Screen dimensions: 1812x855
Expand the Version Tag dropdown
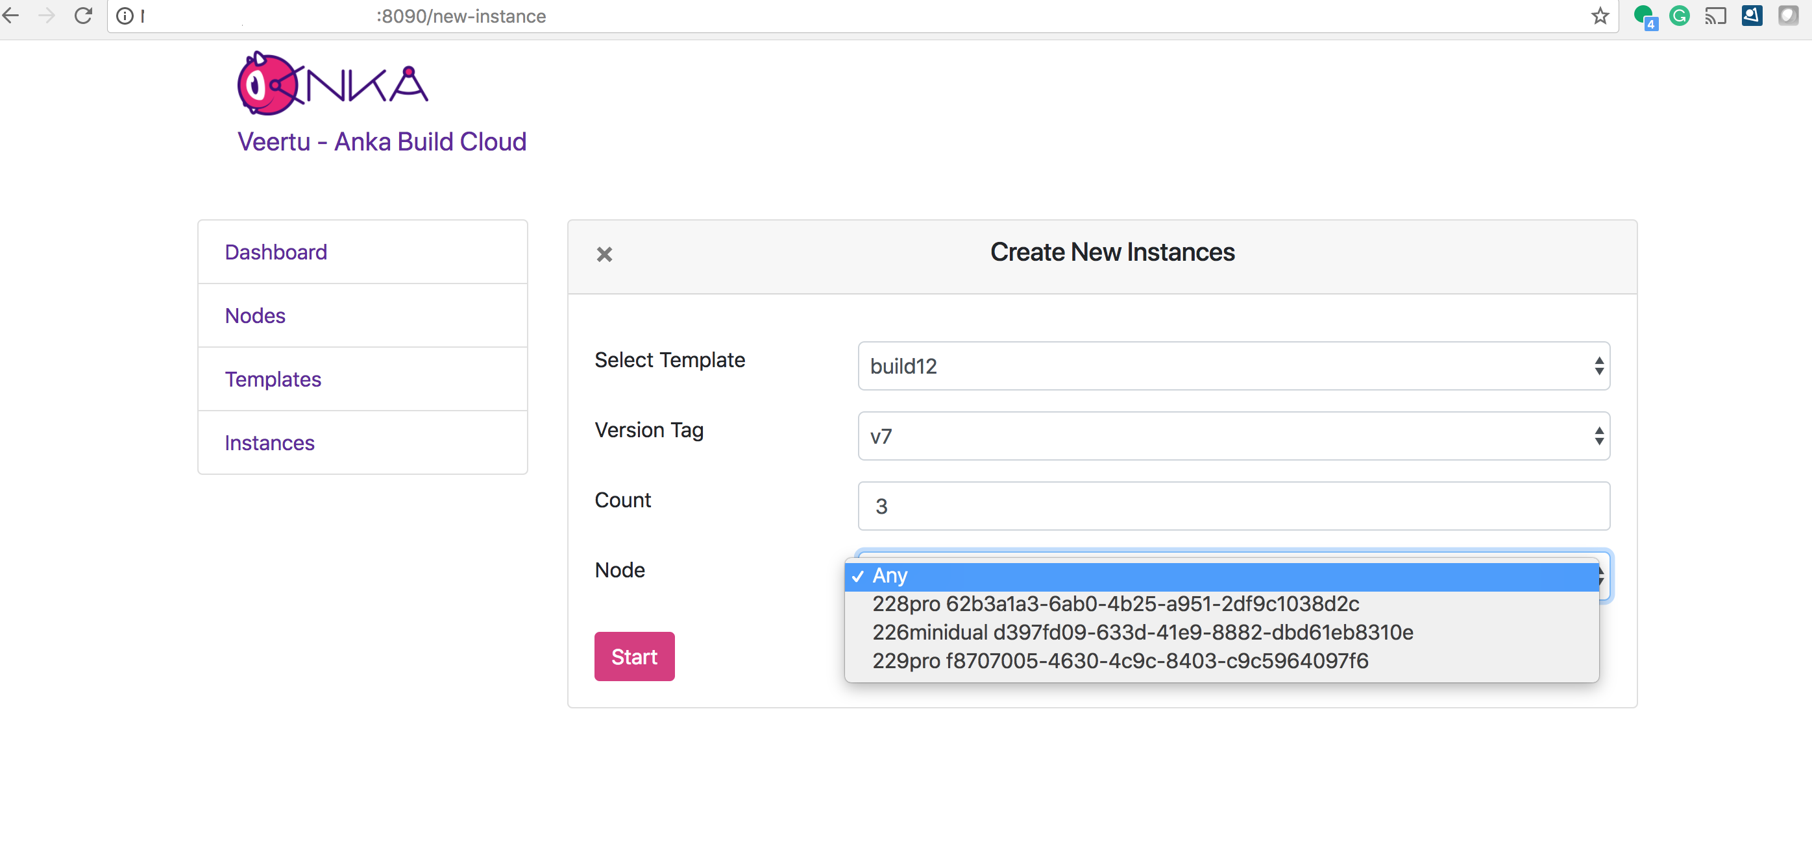[1233, 436]
